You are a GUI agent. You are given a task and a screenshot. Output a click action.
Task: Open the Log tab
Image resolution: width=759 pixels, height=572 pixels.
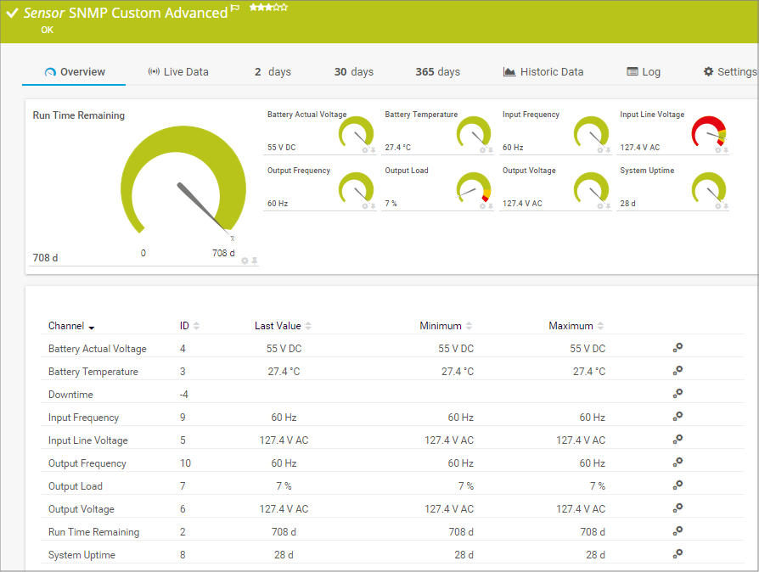pos(644,72)
